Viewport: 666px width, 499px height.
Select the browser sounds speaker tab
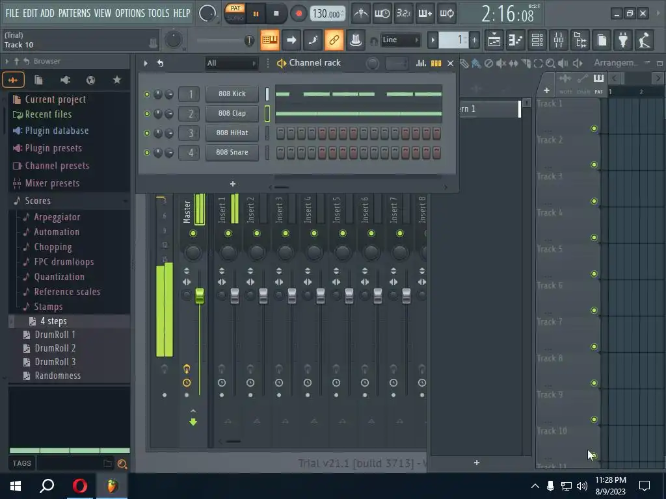[65, 80]
